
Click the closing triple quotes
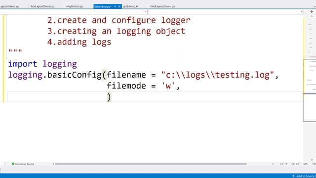pos(15,51)
